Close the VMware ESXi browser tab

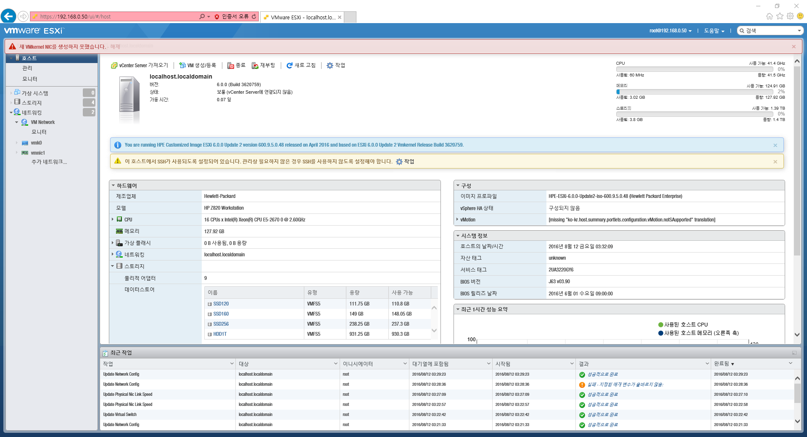[340, 17]
